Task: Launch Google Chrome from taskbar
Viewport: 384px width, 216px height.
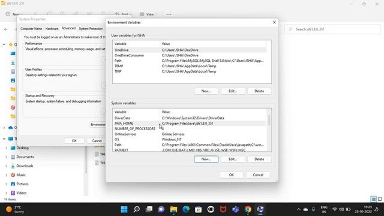Action: pos(248,209)
